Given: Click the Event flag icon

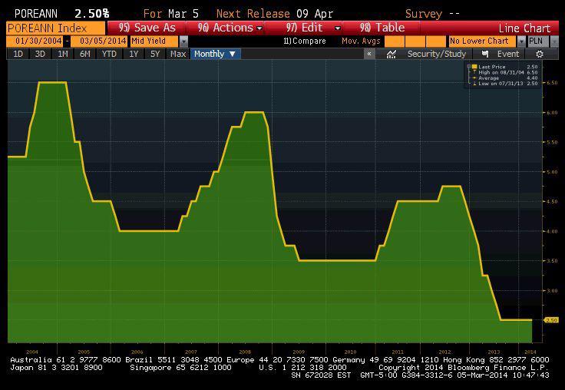Looking at the screenshot, I should pyautogui.click(x=485, y=55).
